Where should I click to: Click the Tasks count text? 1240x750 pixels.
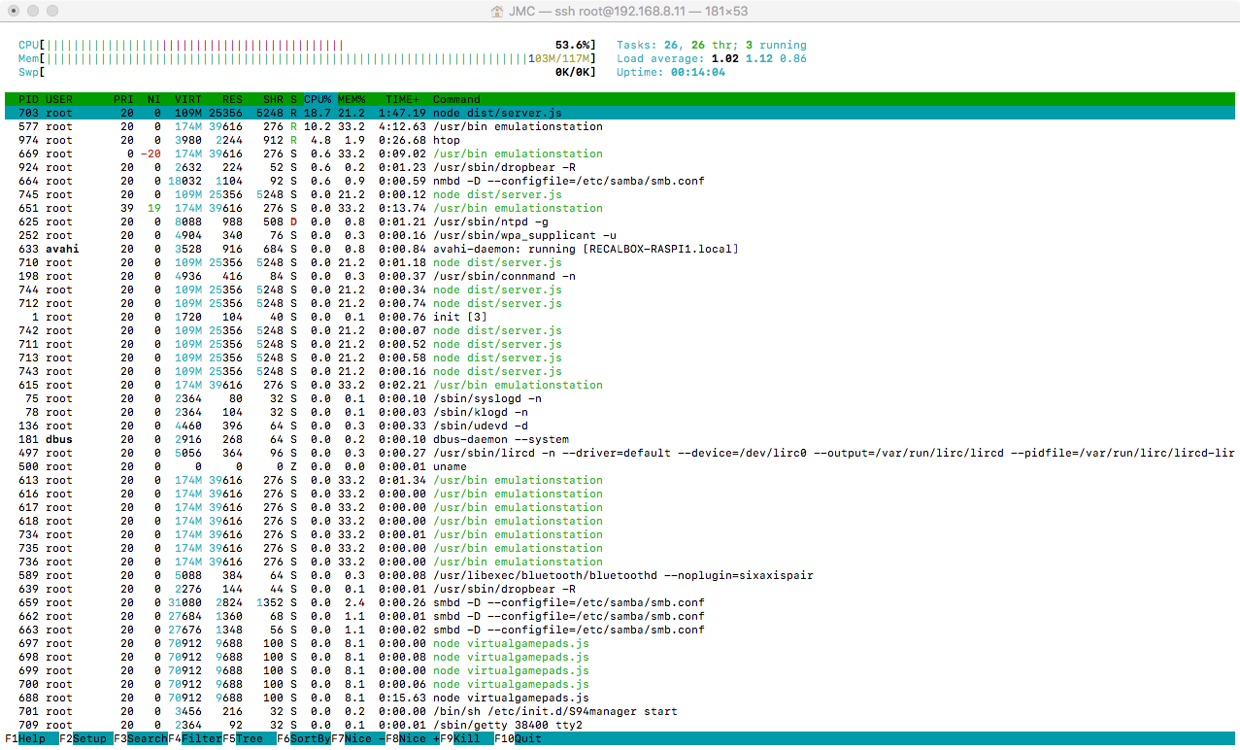(712, 45)
